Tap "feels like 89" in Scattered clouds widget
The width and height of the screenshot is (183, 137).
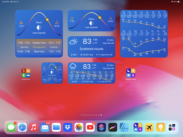[108, 43]
